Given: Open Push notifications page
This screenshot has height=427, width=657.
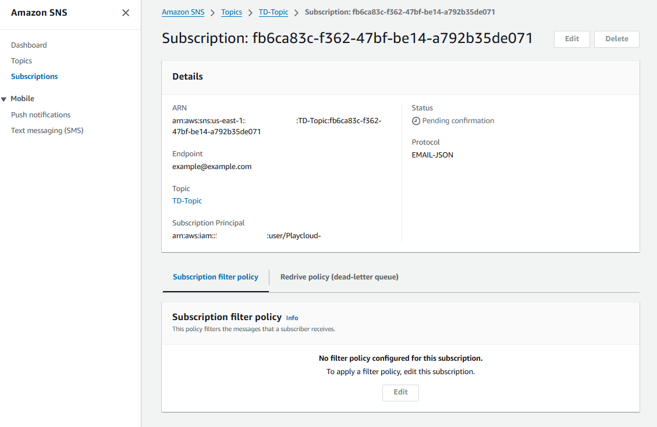Looking at the screenshot, I should 40,114.
